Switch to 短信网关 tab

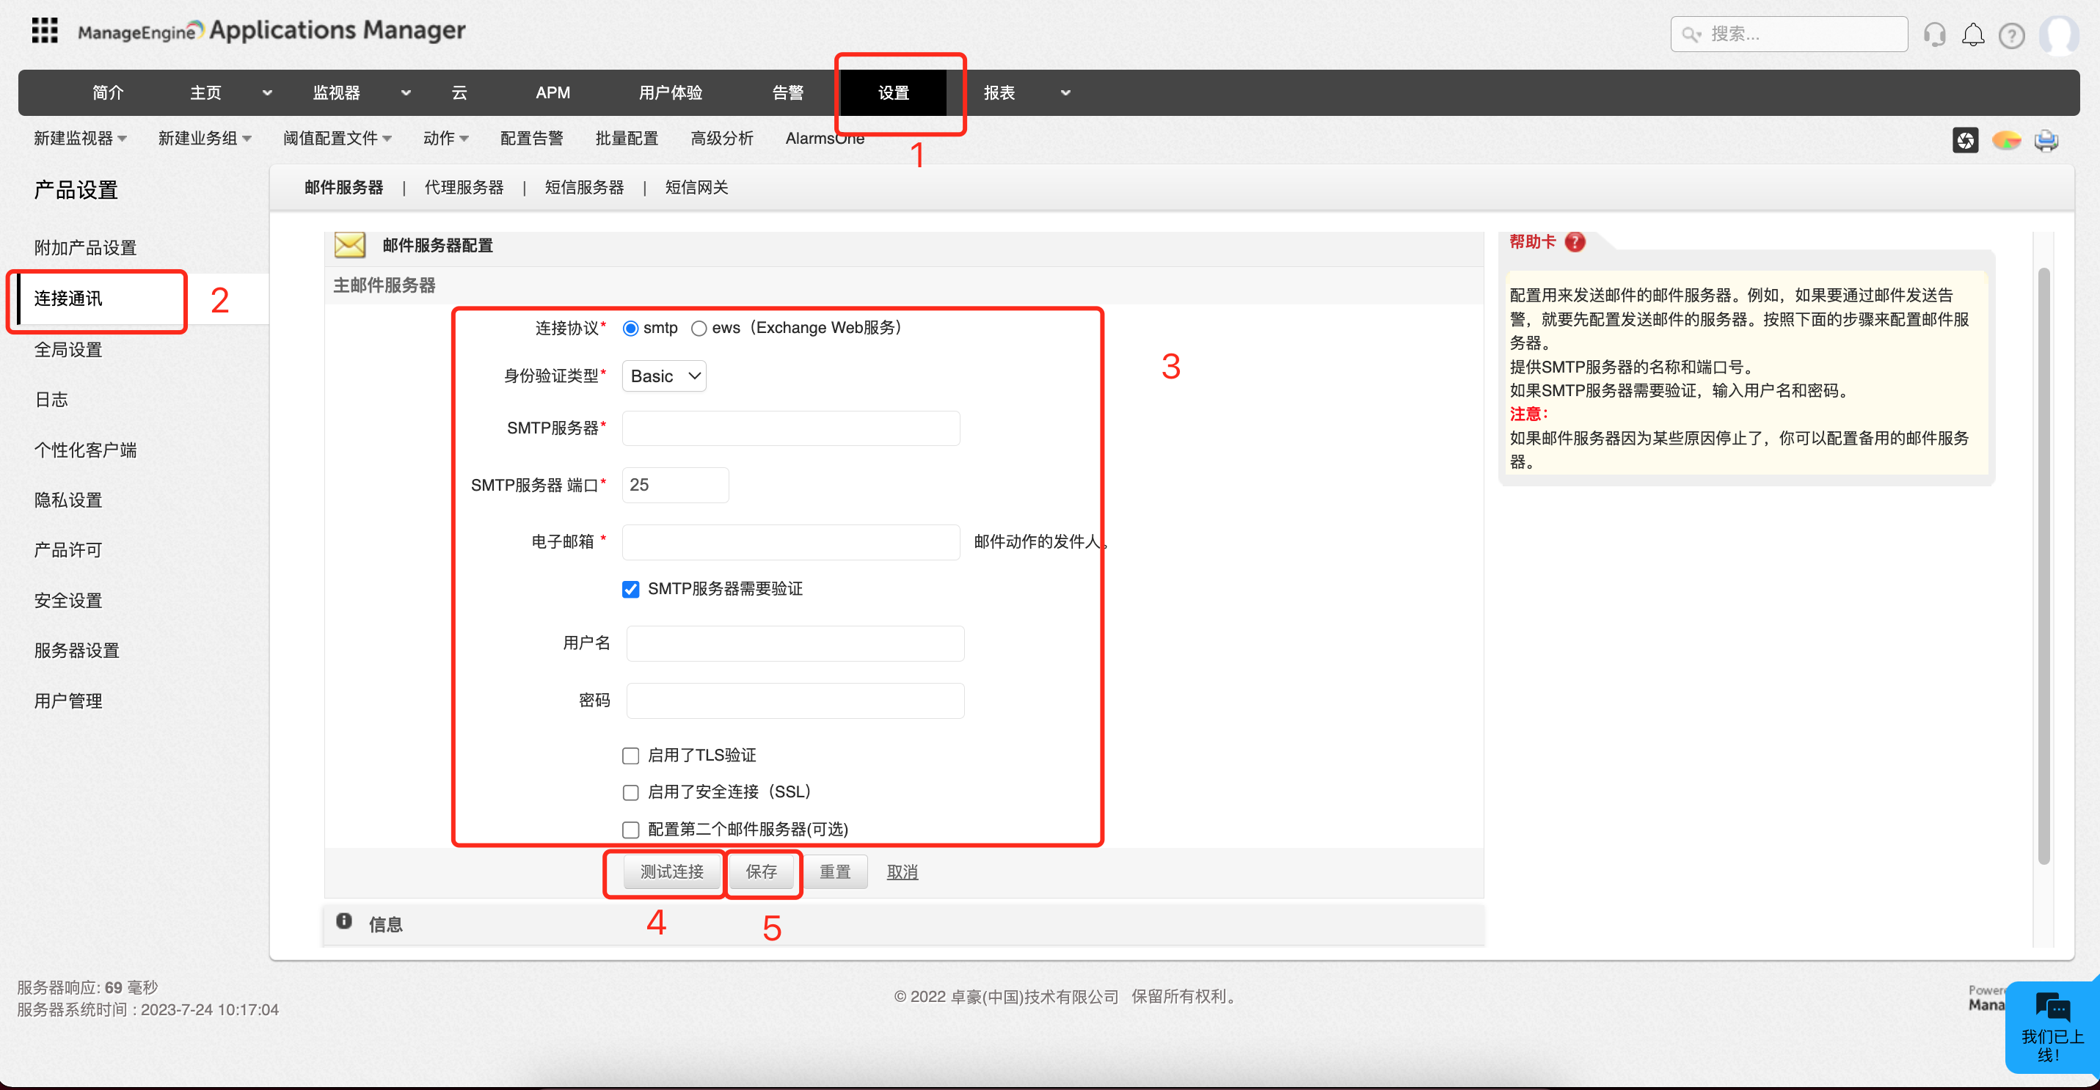(x=696, y=187)
